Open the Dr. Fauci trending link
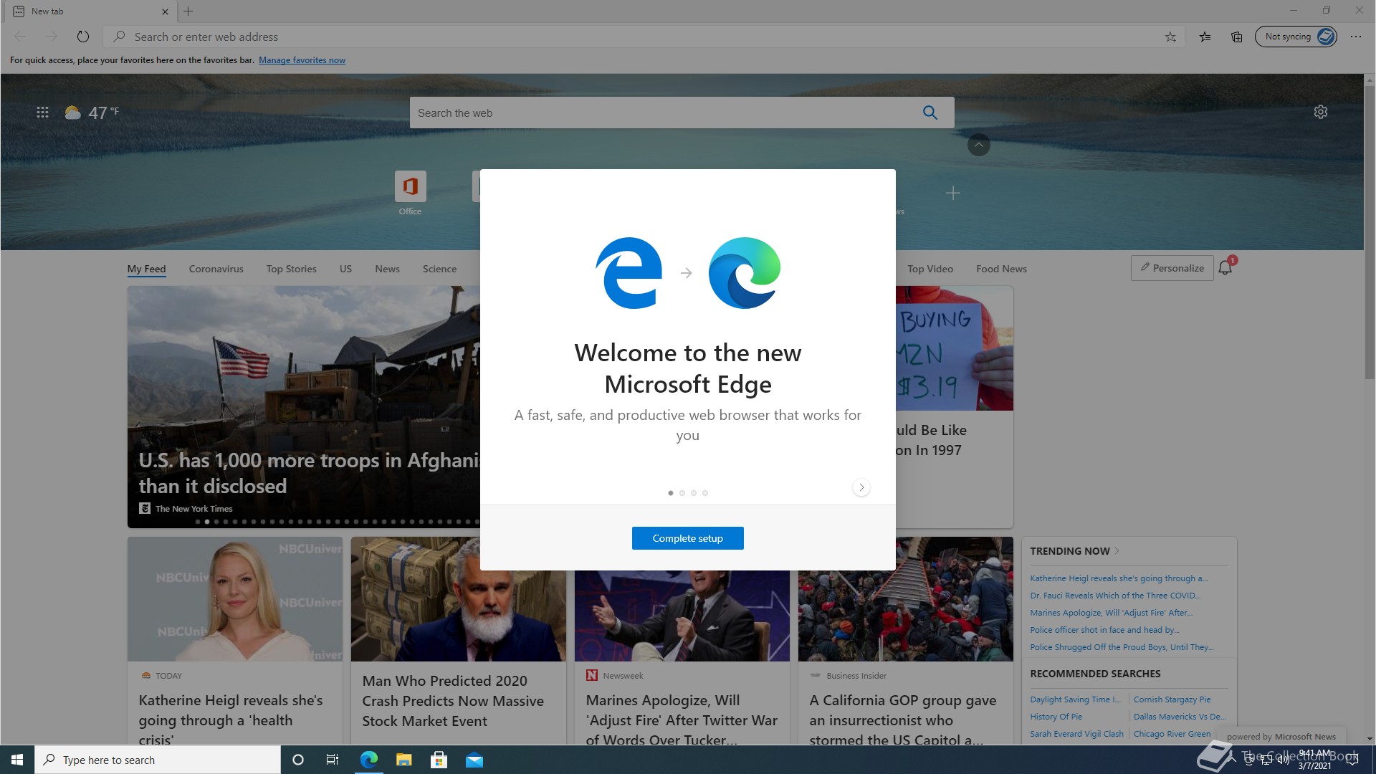1376x774 pixels. [1114, 596]
